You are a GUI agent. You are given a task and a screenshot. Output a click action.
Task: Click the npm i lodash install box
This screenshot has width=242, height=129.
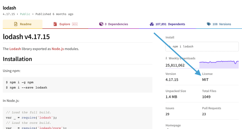[202, 47]
